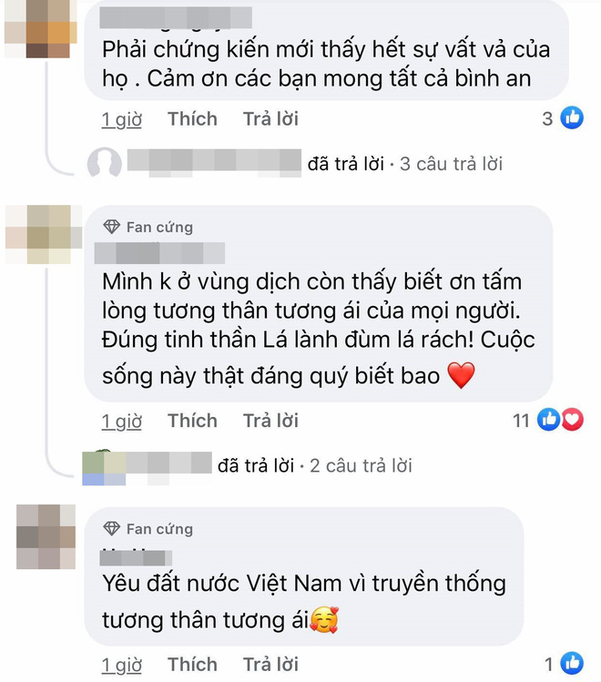Screen dimensions: 601x682
Task: Open the first commenter's pixelated profile picture
Action: (41, 29)
